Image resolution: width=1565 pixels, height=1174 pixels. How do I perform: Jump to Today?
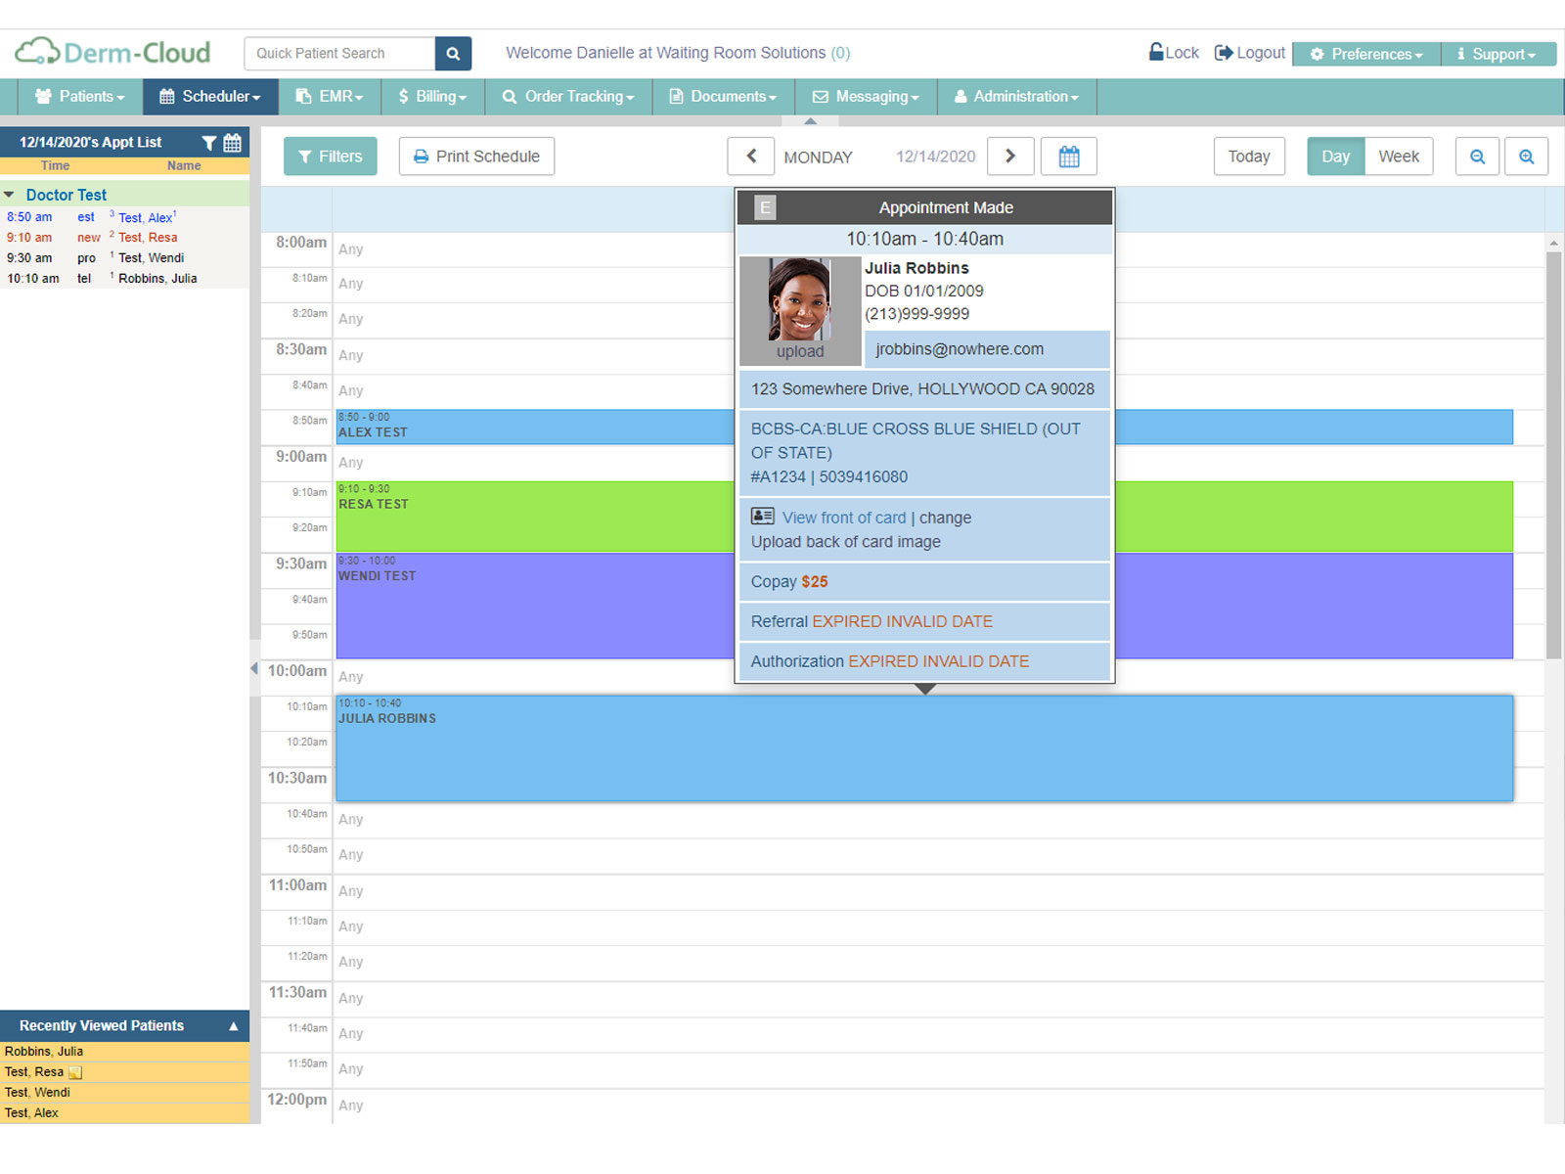click(1249, 157)
